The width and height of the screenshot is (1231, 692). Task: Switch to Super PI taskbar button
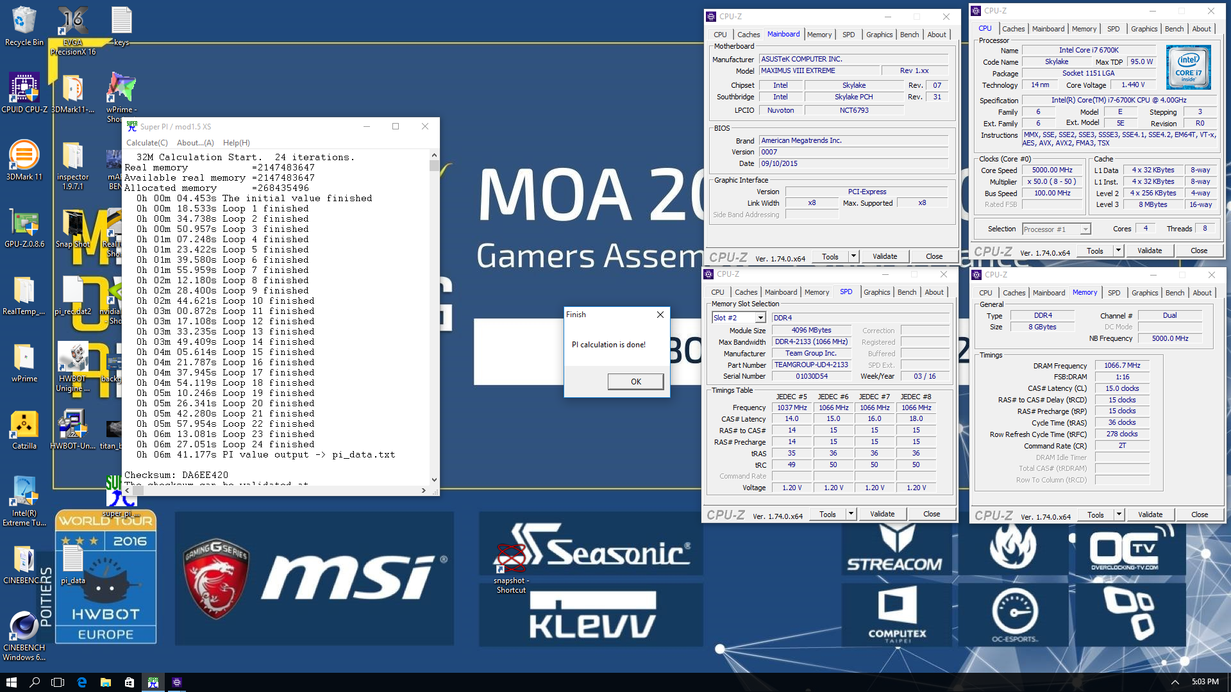tap(153, 682)
